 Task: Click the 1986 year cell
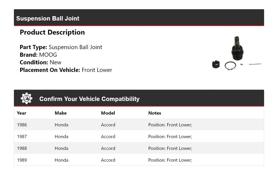point(22,125)
